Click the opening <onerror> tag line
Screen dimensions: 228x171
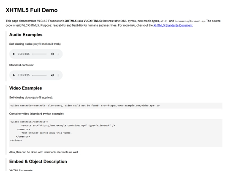pos(24,129)
